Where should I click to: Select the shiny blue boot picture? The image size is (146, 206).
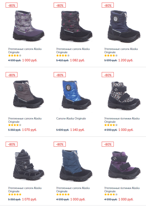coord(76,95)
